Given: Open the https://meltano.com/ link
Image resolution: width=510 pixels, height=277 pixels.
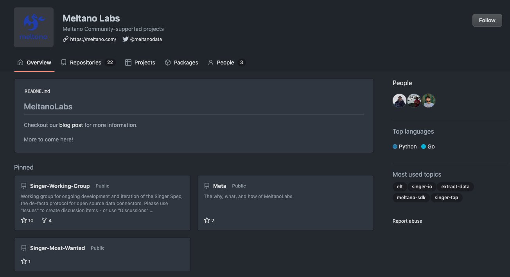Looking at the screenshot, I should pos(93,39).
